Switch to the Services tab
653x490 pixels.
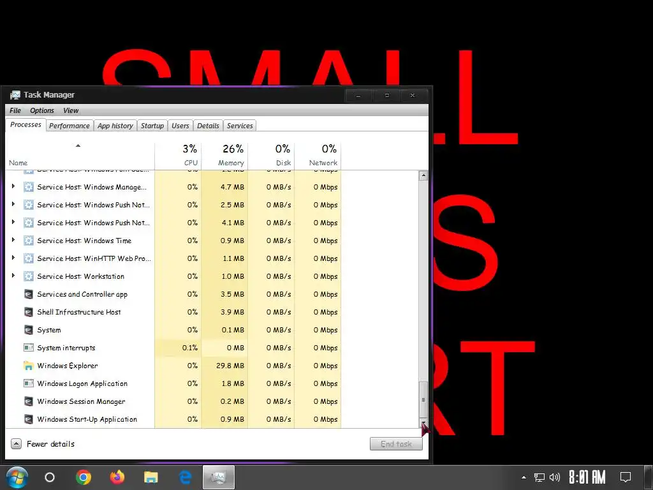[x=240, y=126]
